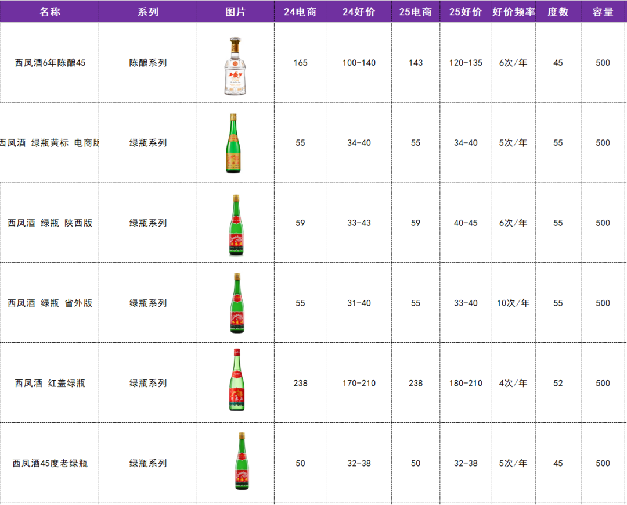Click the 陈酿系列 cell
The width and height of the screenshot is (627, 505).
(148, 63)
